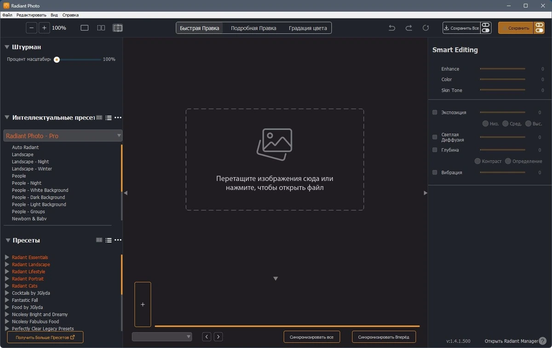This screenshot has width=552, height=348.
Task: Switch to side-by-side compare view
Action: 101,28
